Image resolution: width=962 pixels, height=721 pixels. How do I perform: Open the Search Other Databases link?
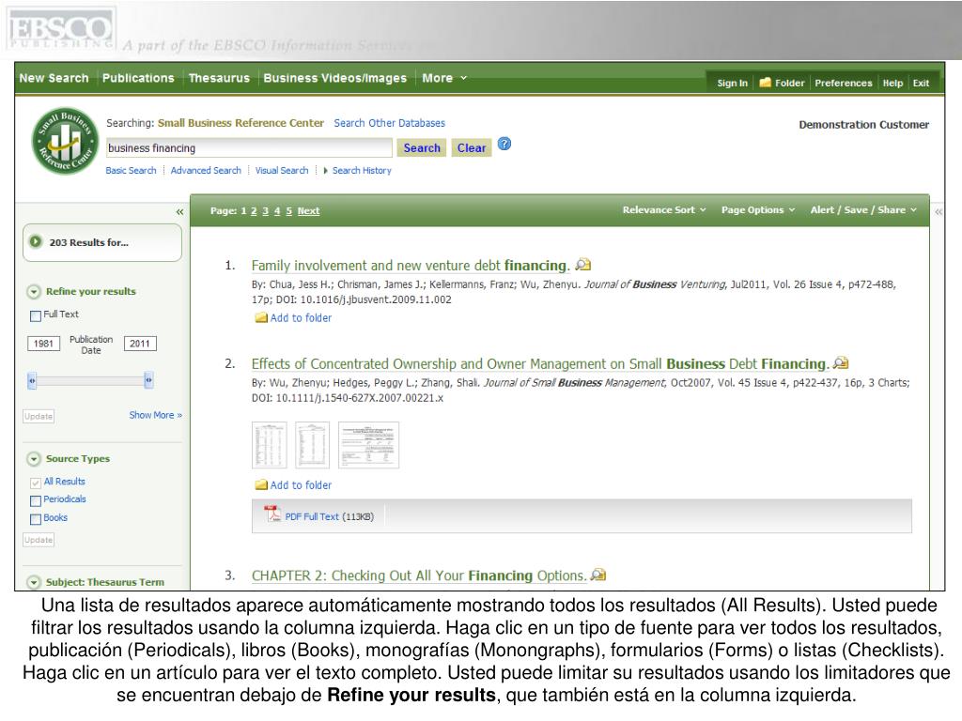tap(390, 123)
